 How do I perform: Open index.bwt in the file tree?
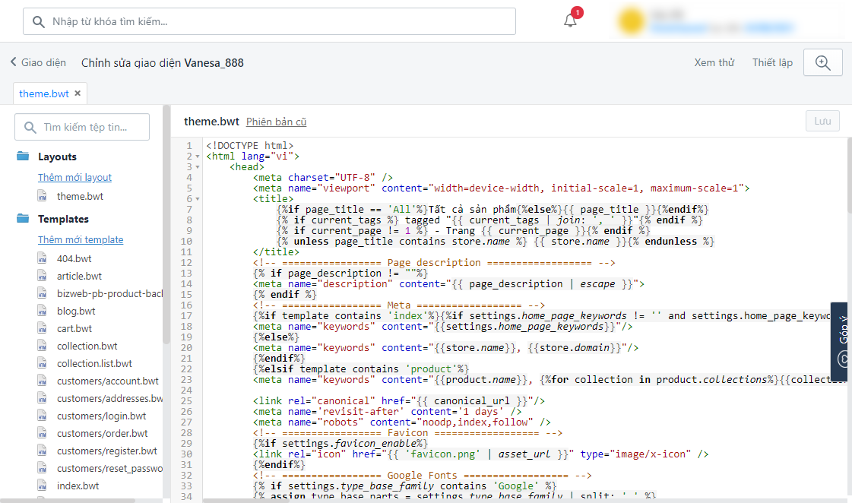(78, 486)
